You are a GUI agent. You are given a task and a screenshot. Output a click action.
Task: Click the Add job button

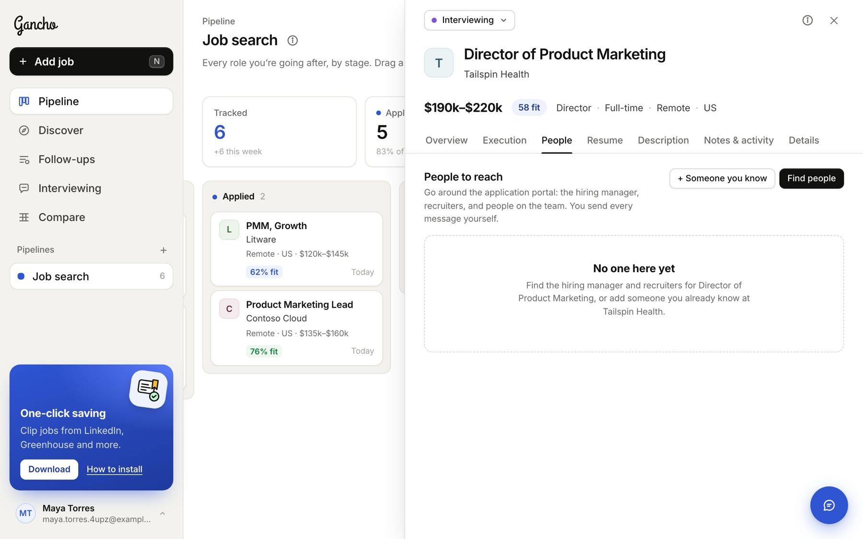click(x=91, y=61)
